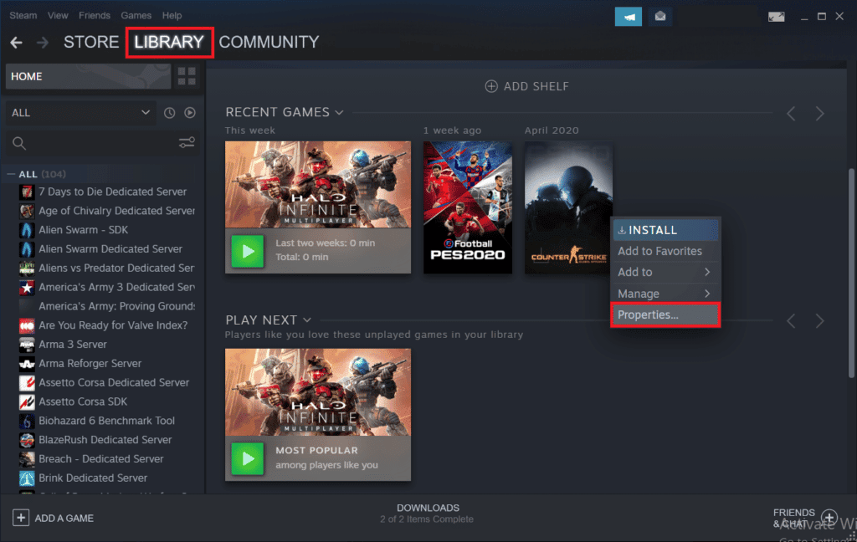Viewport: 857px width, 542px height.
Task: Open the Games menu
Action: pos(136,15)
